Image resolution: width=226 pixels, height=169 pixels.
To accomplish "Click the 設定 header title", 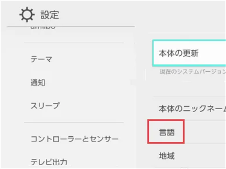I will (50, 15).
